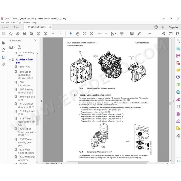
Task: Activate the selection arrow tool
Action: (x=71, y=34)
